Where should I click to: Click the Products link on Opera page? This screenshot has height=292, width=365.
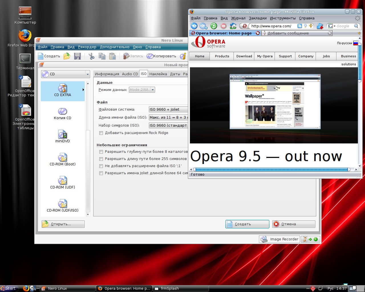[222, 56]
